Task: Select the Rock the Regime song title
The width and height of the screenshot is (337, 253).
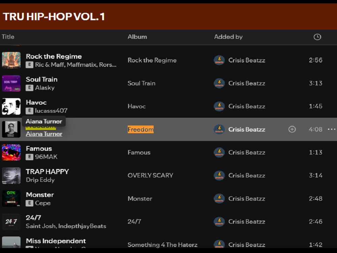Action: click(54, 56)
